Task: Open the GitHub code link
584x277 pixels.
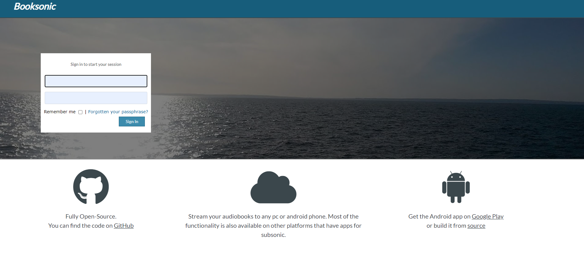Action: (124, 226)
